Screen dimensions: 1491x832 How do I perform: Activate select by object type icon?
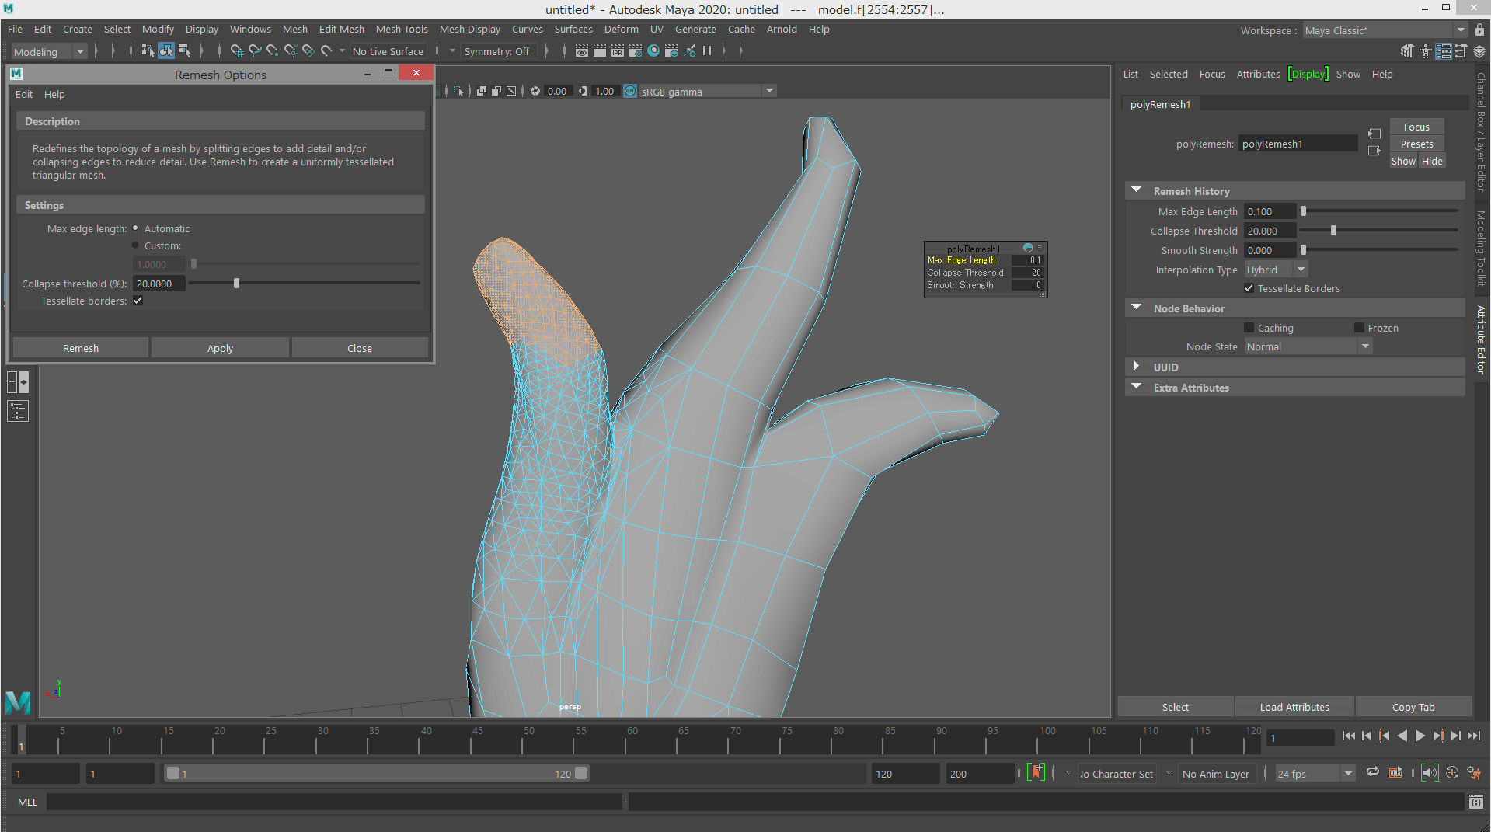click(x=166, y=51)
